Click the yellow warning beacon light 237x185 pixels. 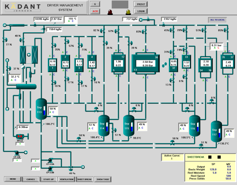(128, 12)
